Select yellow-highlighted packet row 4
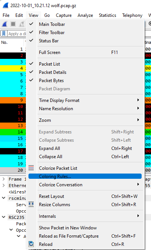The image size is (151, 250). click(13, 68)
